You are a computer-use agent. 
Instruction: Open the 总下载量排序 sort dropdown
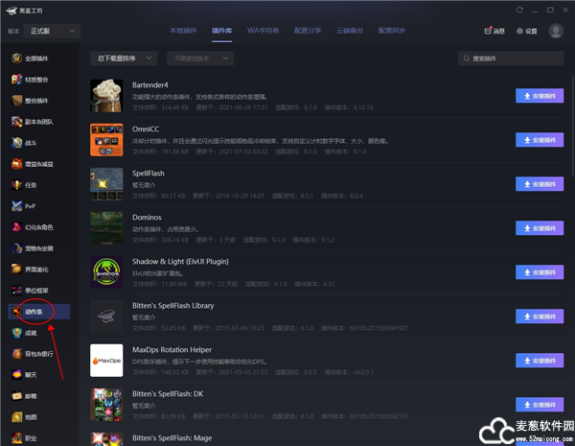tap(124, 59)
